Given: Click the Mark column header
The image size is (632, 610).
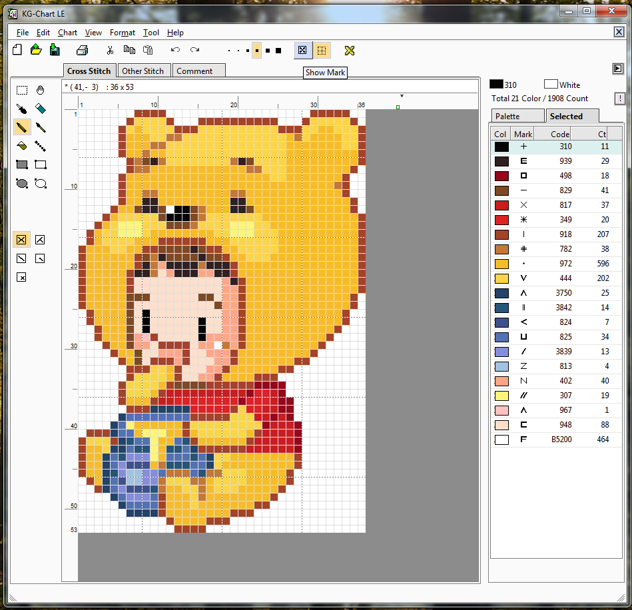Looking at the screenshot, I should click(522, 134).
